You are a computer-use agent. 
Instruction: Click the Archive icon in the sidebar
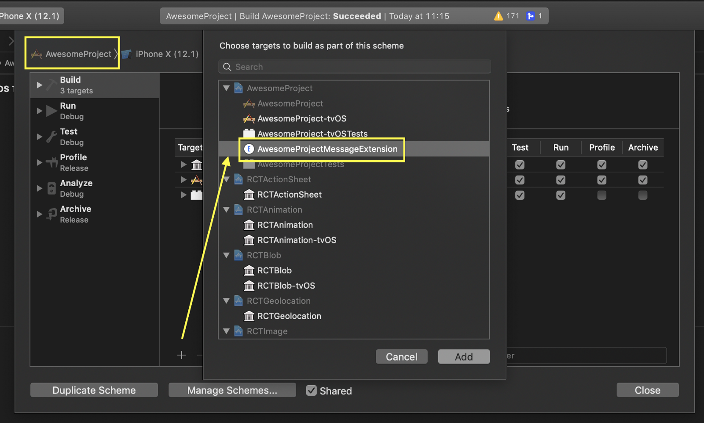[51, 214]
